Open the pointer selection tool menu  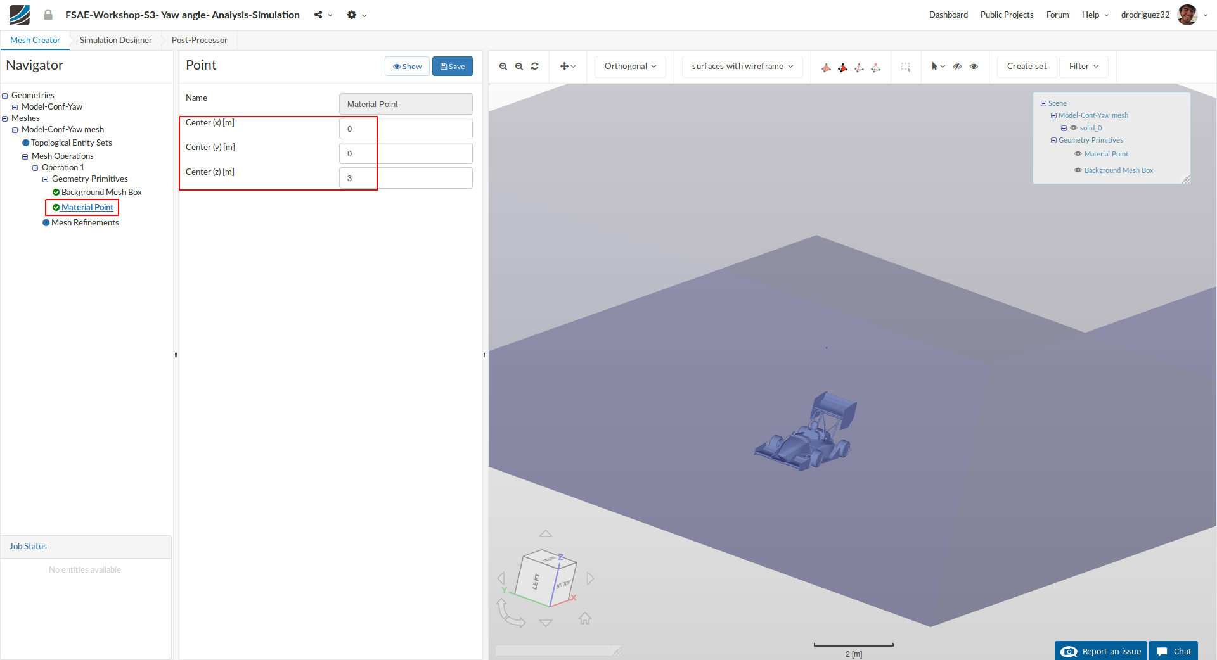[x=937, y=67]
